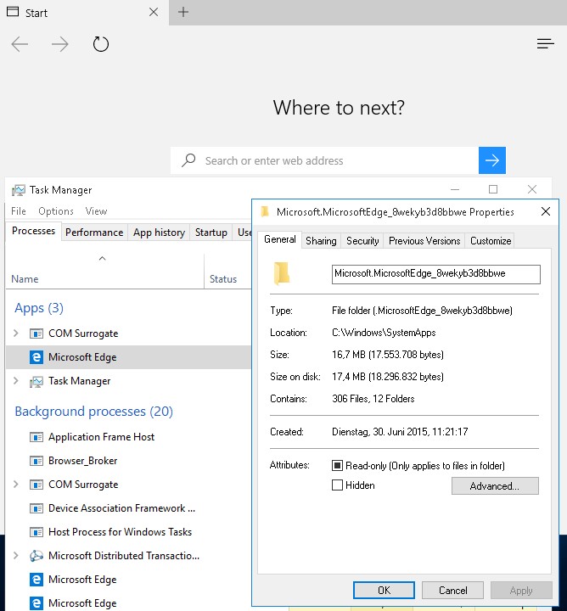Click Host Process for Windows Tasks icon
Viewport: 567px width, 611px height.
point(36,532)
